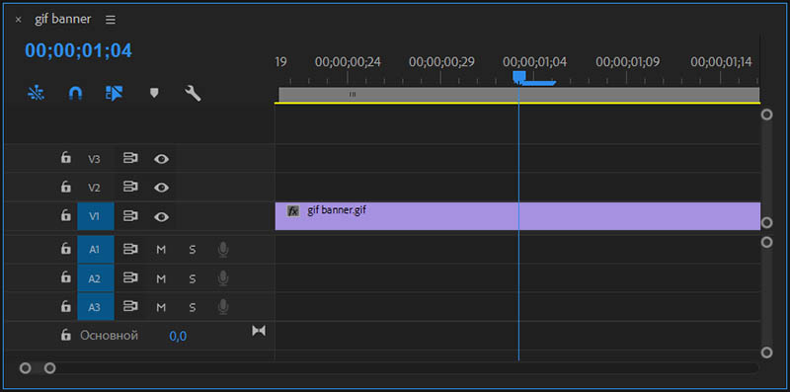The height and width of the screenshot is (392, 790).
Task: Click master track volume value 0,0
Action: 178,336
